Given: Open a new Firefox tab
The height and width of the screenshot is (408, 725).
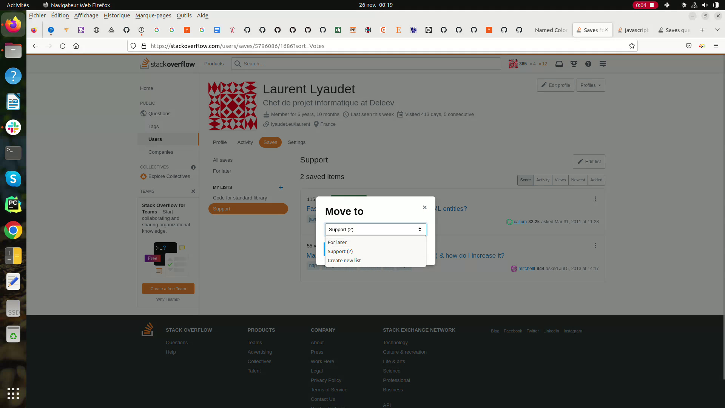Looking at the screenshot, I should (702, 30).
